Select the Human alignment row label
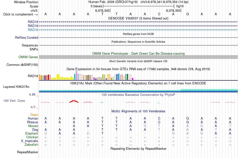238x158 pixels. pos(33,118)
